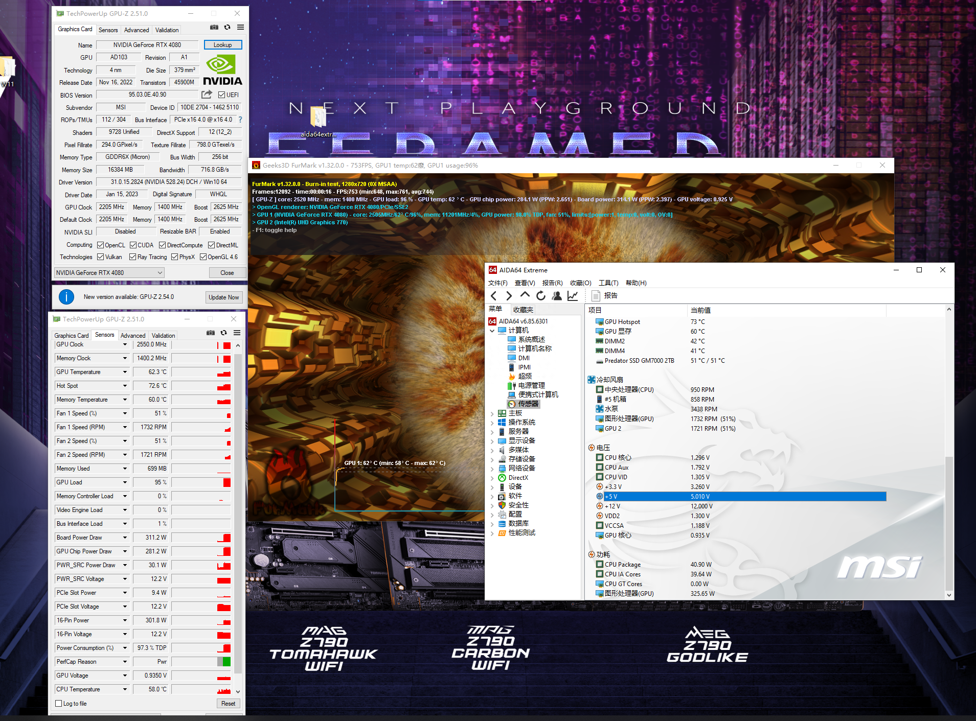The image size is (976, 721).
Task: Toggle the CUDA checkbox
Action: point(133,245)
